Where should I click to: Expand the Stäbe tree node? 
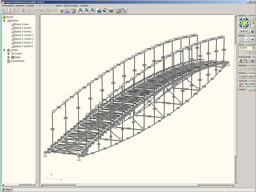click(x=8, y=57)
